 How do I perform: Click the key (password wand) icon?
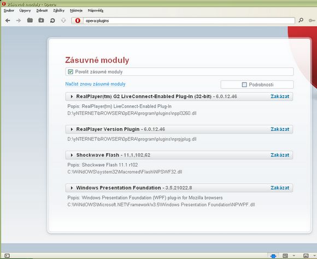[312, 21]
